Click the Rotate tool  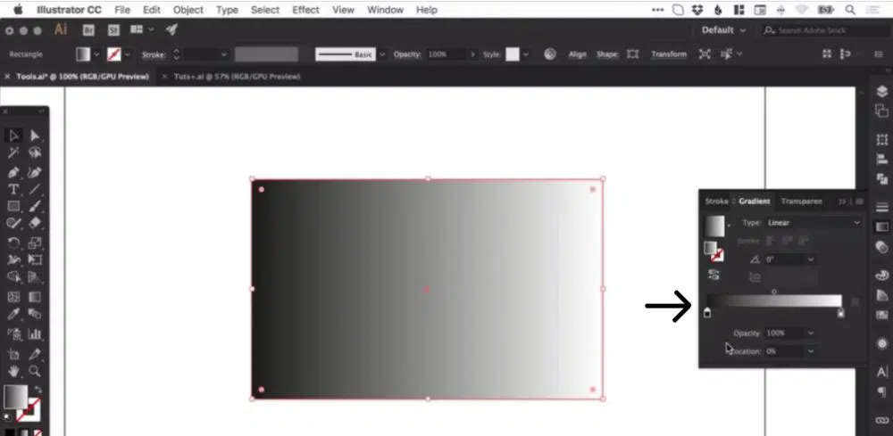tap(14, 243)
